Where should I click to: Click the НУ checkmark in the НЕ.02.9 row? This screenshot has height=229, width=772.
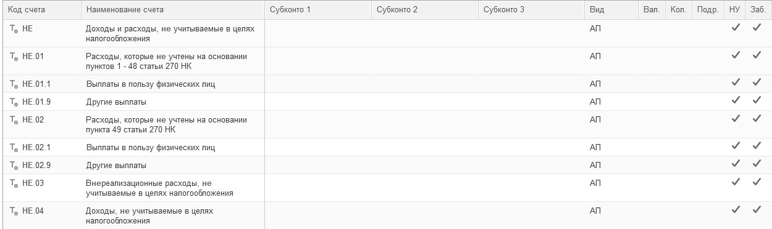pos(735,164)
